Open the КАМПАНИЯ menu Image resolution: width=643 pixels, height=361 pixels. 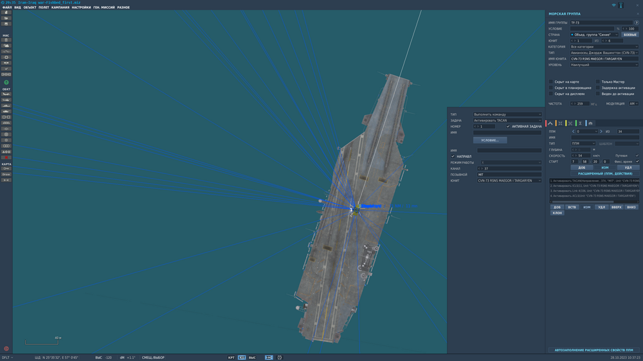[60, 7]
